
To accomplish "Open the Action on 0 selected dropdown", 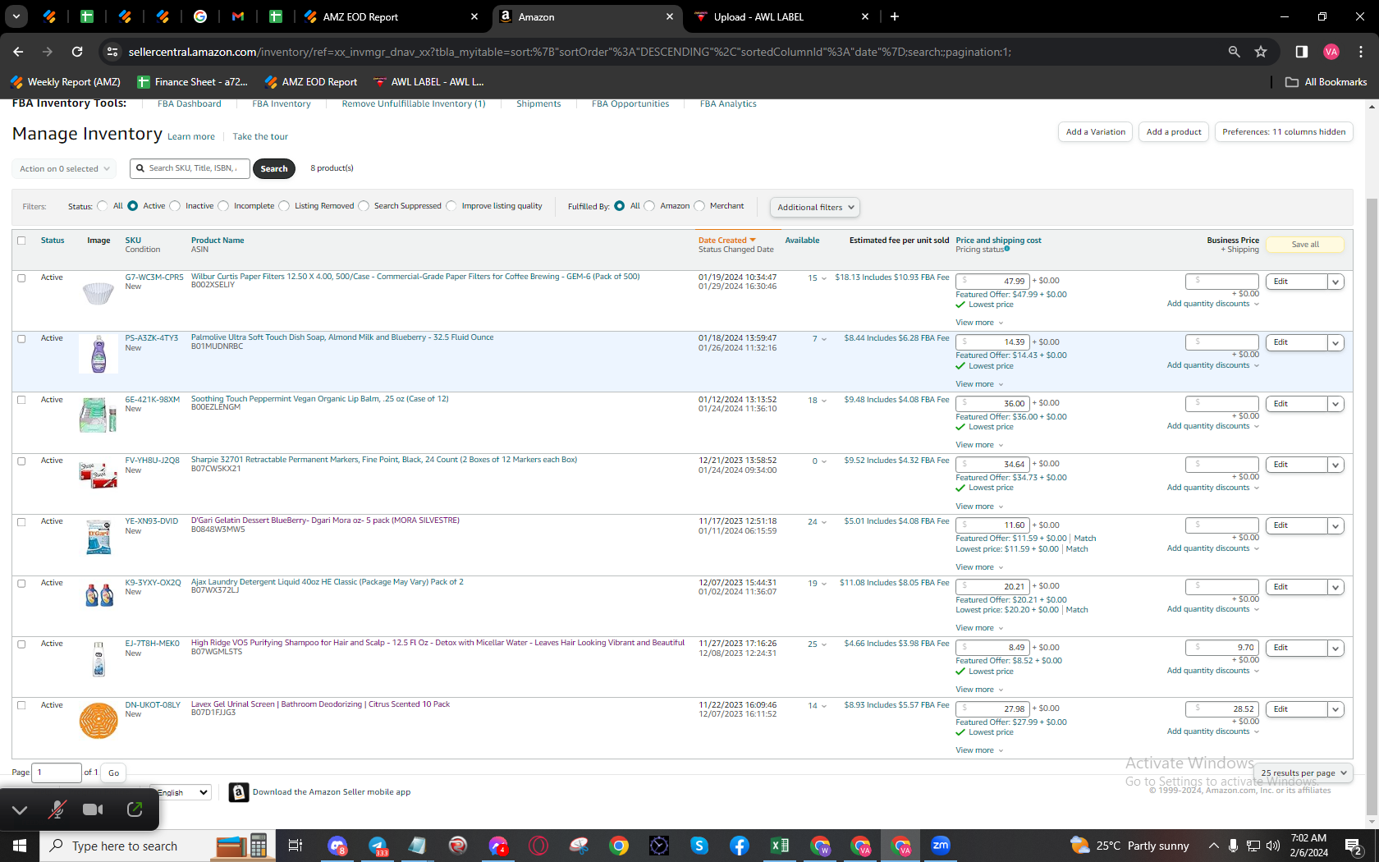I will click(64, 168).
